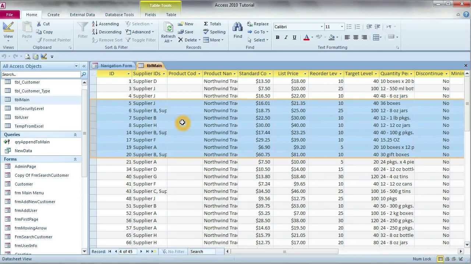Click the Cut scissors command
471x264 pixels.
(x=43, y=24)
